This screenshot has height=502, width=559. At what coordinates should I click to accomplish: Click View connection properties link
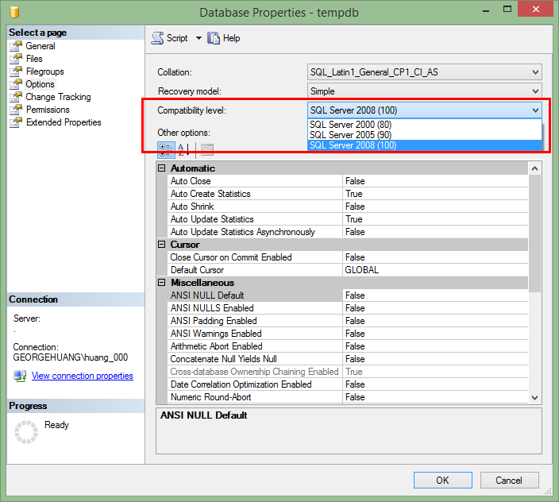82,376
